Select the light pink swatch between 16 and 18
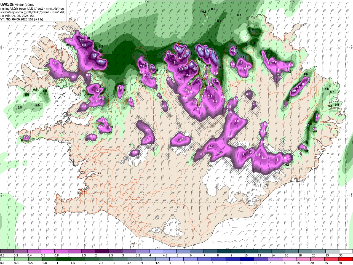This screenshot has width=353, height=265. [289, 259]
